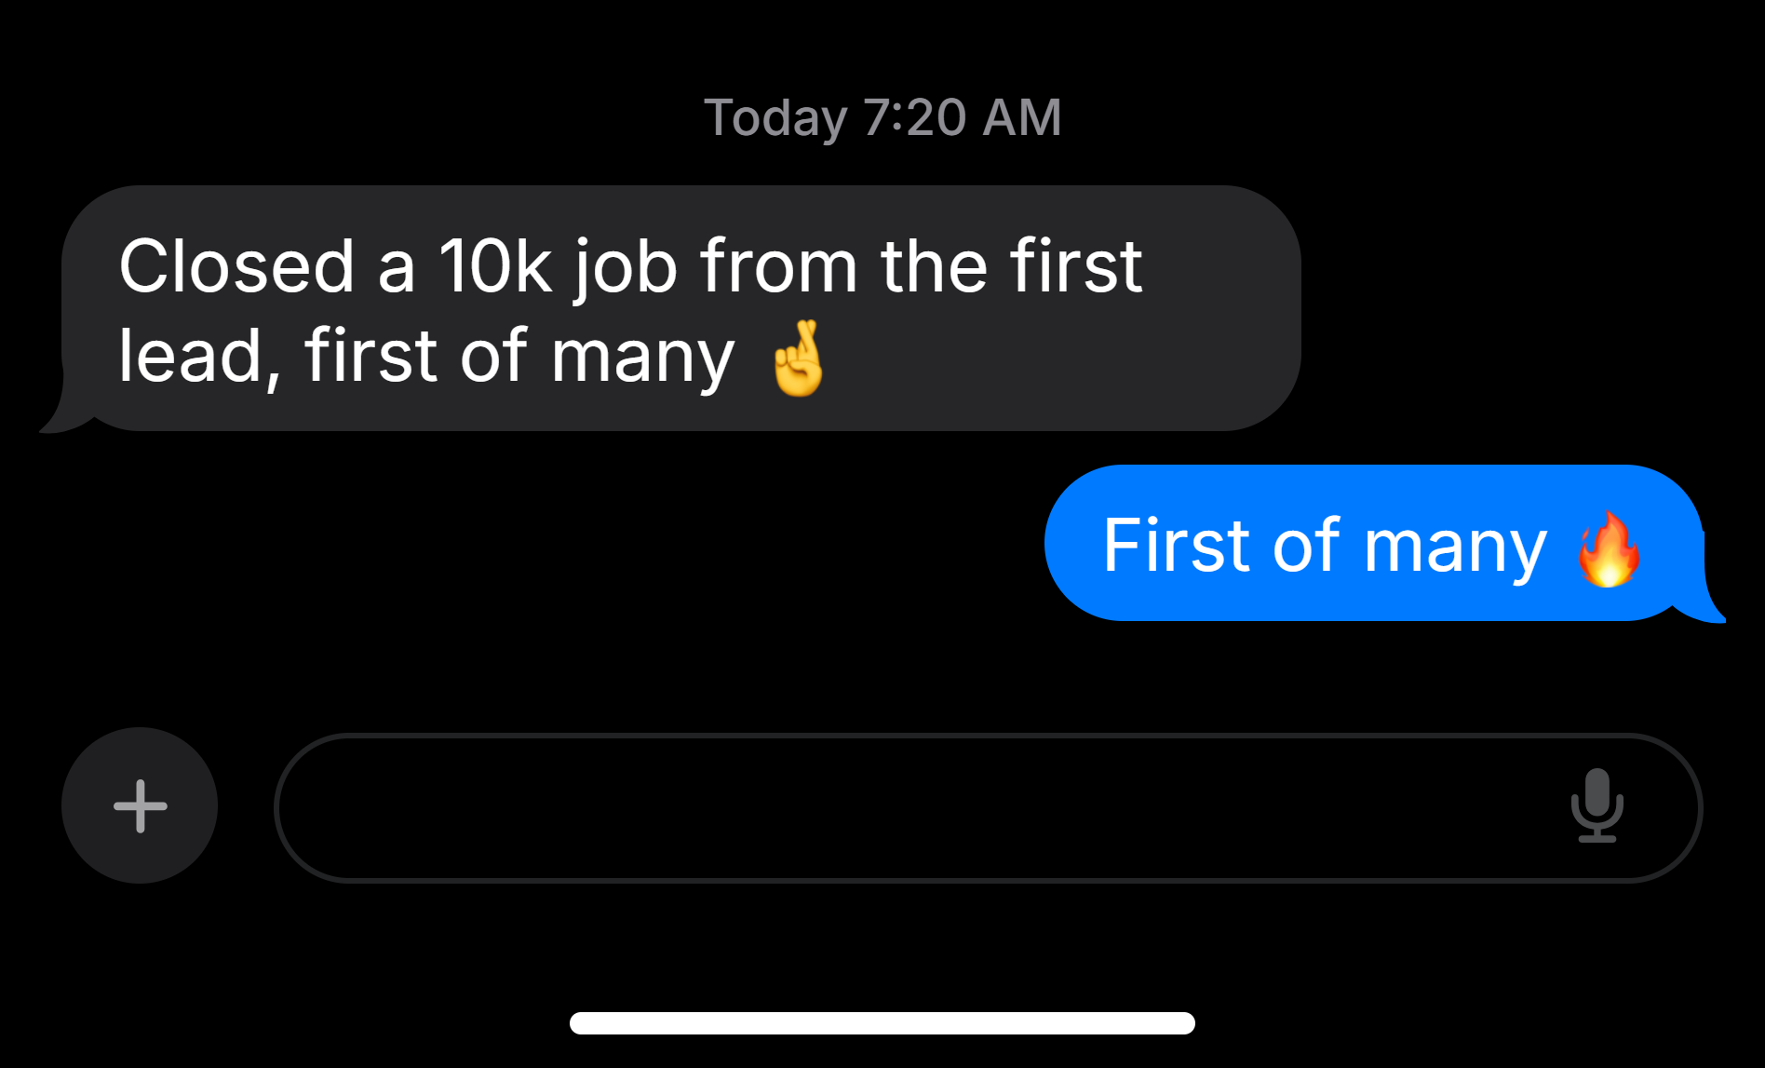Click the word "First" in blue bubble
Viewport: 1765px width, 1068px height.
pyautogui.click(x=1177, y=546)
